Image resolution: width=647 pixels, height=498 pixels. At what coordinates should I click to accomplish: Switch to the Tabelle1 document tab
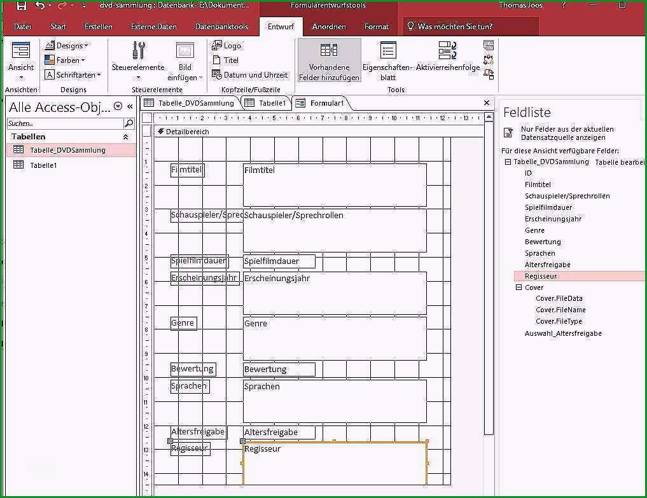point(266,103)
